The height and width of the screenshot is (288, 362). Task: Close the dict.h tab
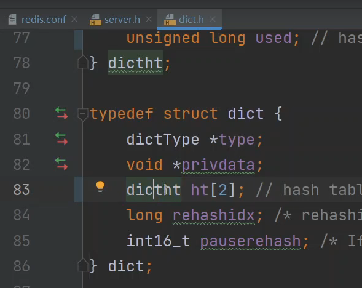(213, 19)
